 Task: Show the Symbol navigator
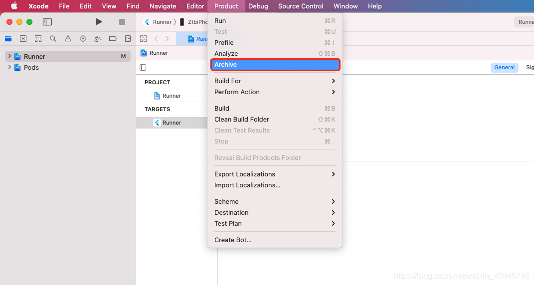(x=38, y=39)
